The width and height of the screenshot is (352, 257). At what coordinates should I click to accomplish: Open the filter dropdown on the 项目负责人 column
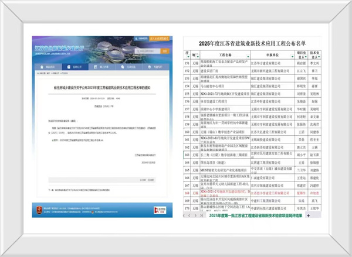[x=306, y=57]
